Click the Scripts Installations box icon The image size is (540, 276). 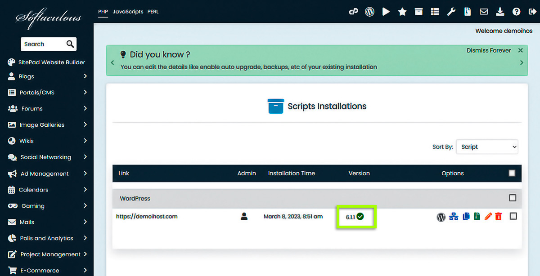(276, 106)
